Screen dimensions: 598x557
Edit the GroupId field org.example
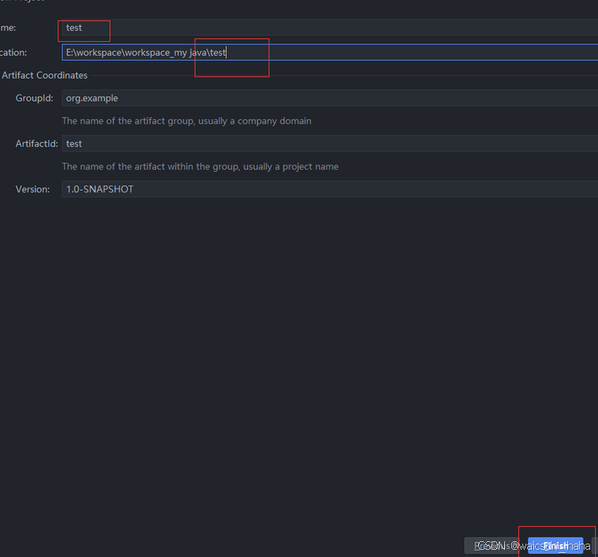[329, 98]
